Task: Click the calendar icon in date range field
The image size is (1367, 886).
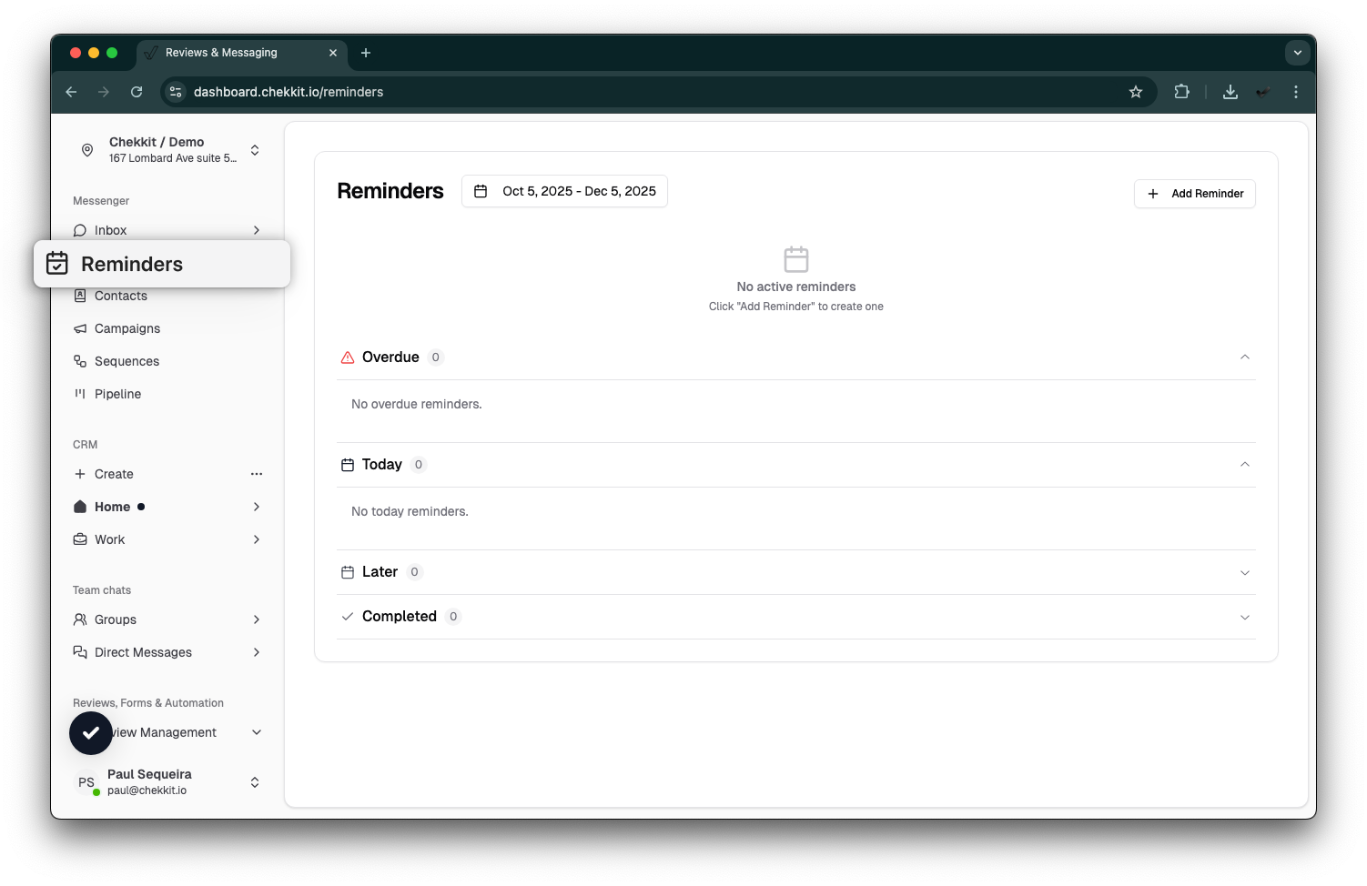Action: tap(481, 191)
